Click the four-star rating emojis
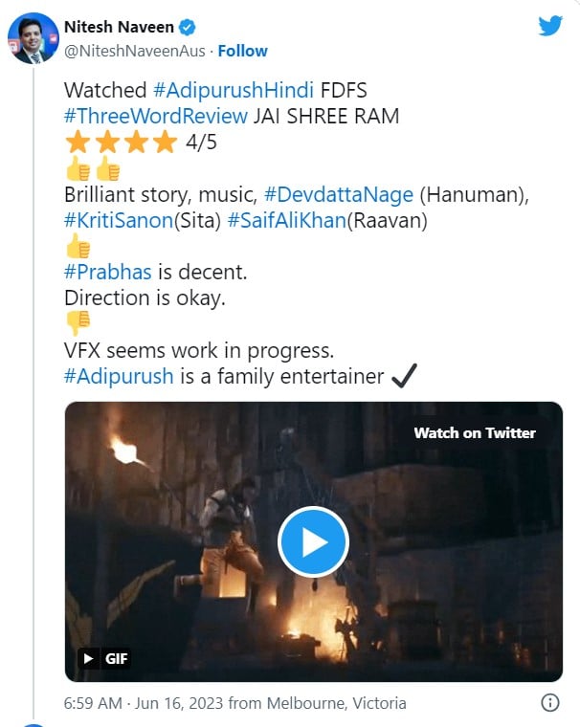Image resolution: width=580 pixels, height=727 pixels. point(121,143)
